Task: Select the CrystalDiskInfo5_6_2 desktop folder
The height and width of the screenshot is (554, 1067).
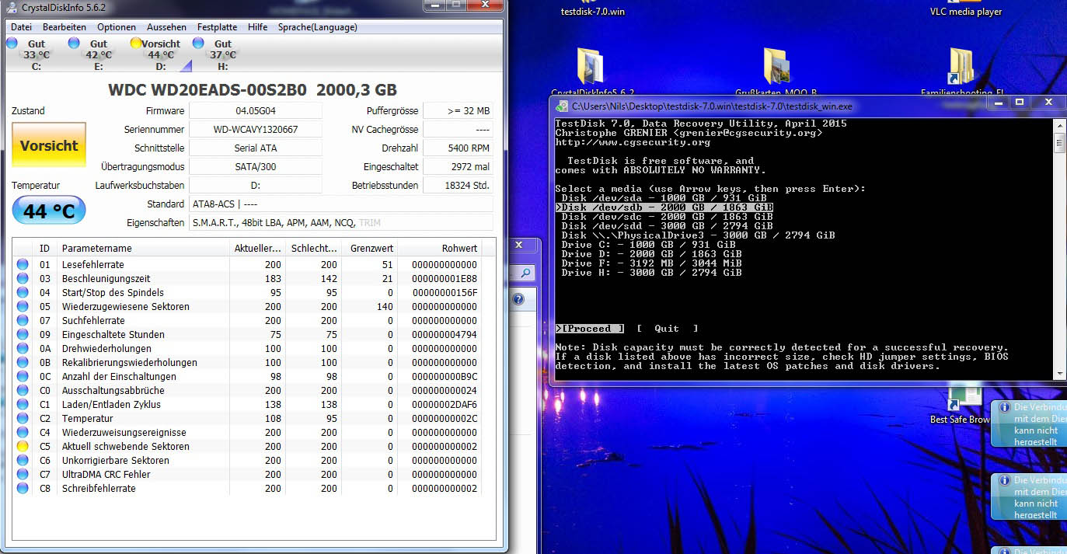Action: coord(592,72)
